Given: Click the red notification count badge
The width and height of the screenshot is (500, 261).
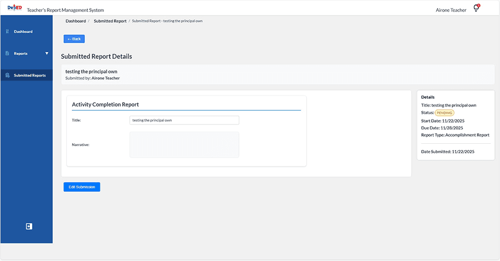Looking at the screenshot, I should 478,6.
